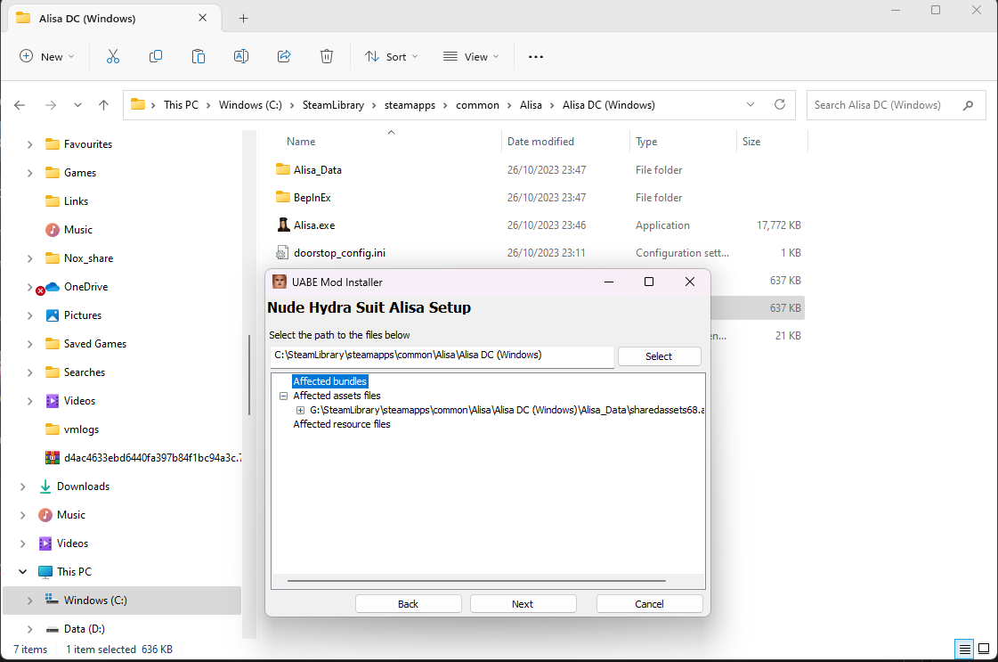Collapse Affected assets files node

click(284, 396)
